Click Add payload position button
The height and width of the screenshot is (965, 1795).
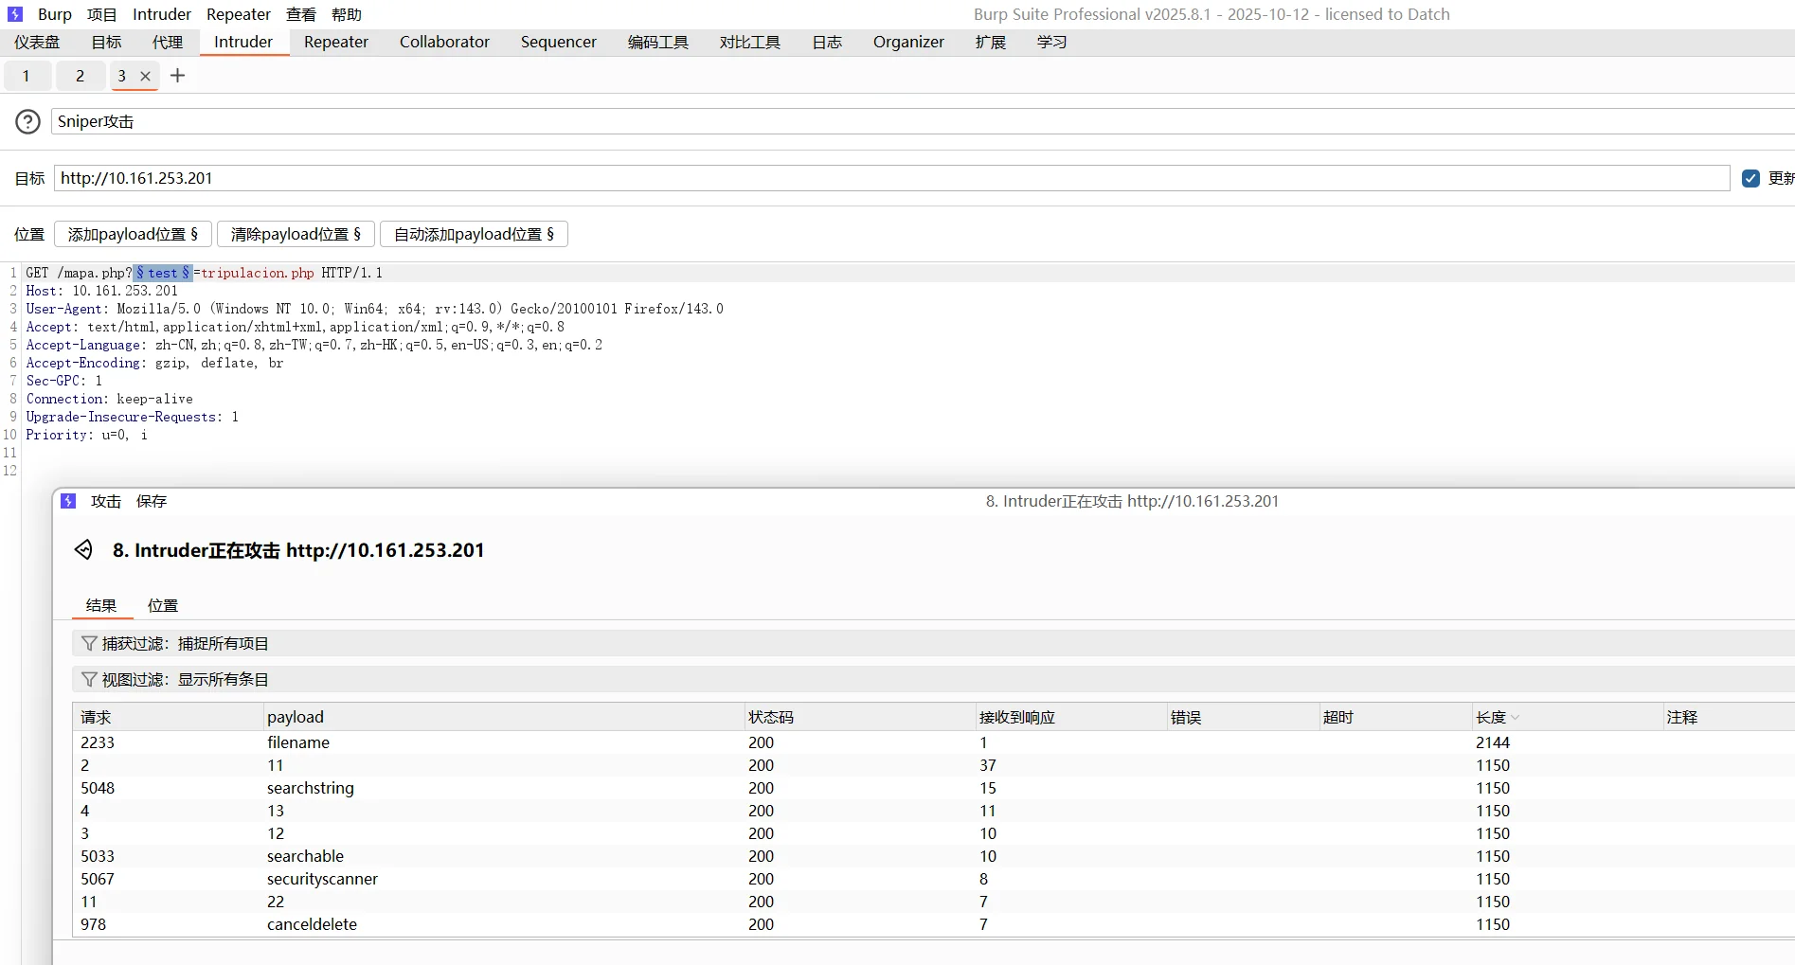(133, 234)
